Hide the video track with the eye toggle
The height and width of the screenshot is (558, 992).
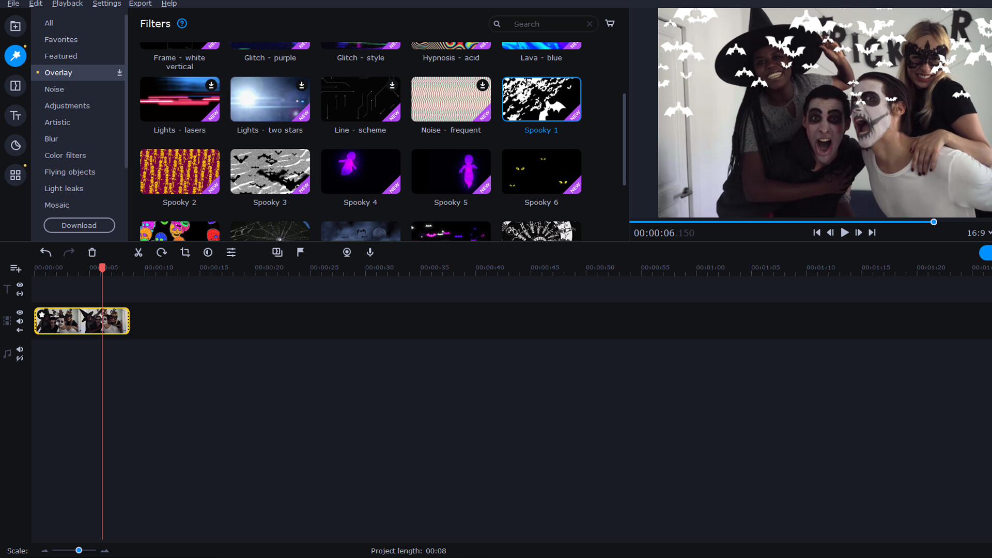(20, 312)
